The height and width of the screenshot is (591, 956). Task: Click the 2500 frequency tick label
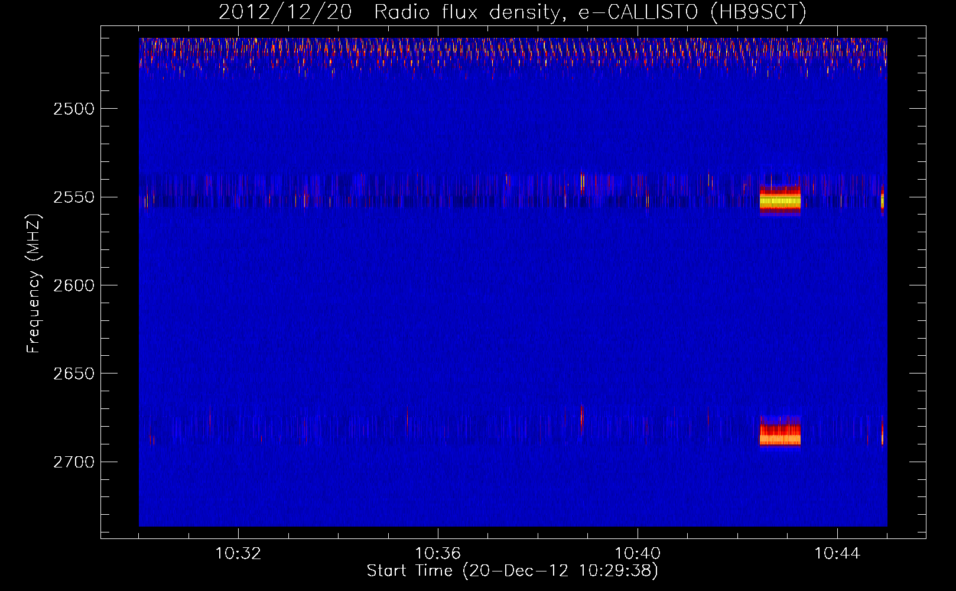(x=74, y=109)
